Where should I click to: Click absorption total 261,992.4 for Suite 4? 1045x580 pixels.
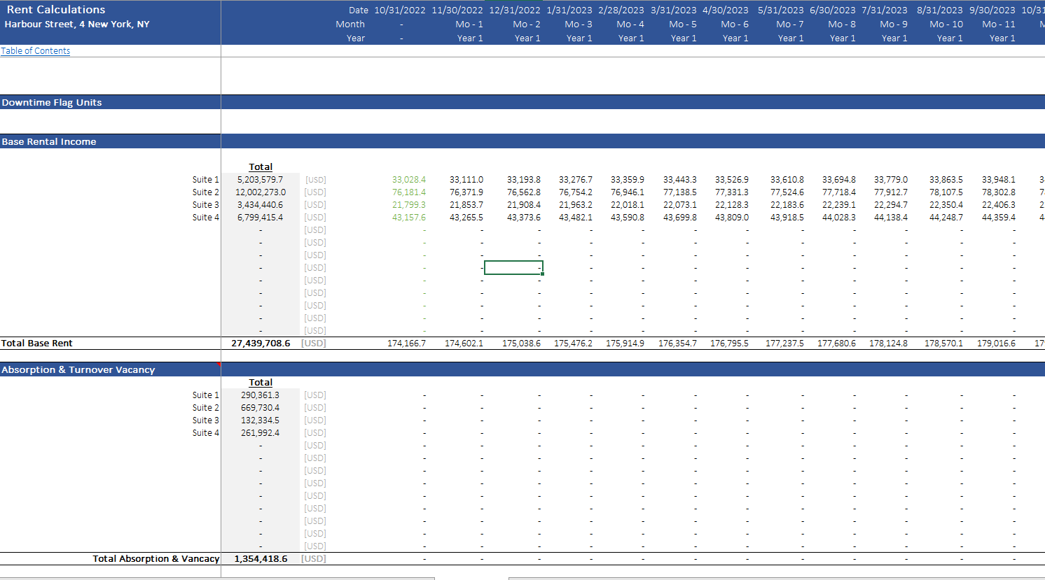pyautogui.click(x=261, y=433)
